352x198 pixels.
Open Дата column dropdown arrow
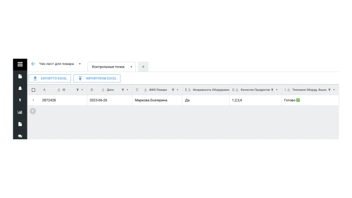127,90
